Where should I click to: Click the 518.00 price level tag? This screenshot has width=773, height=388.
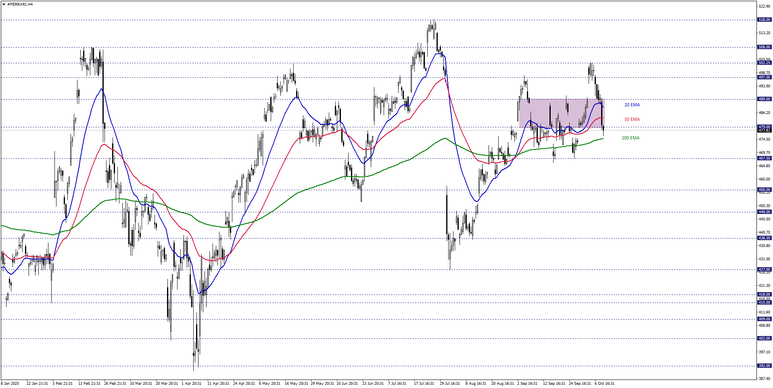point(764,20)
